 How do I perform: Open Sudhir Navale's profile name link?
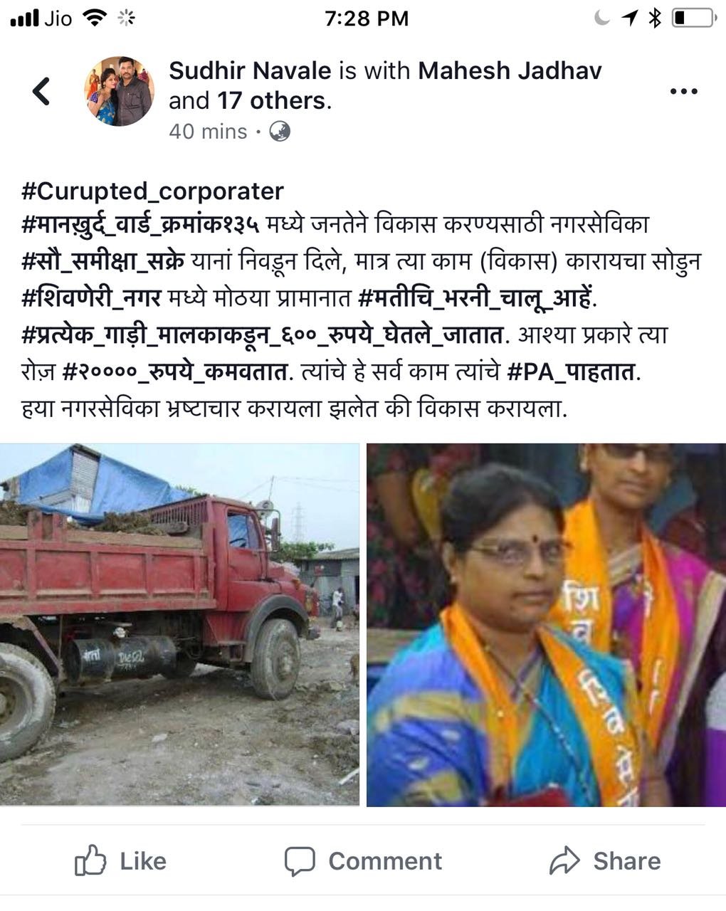[x=250, y=70]
